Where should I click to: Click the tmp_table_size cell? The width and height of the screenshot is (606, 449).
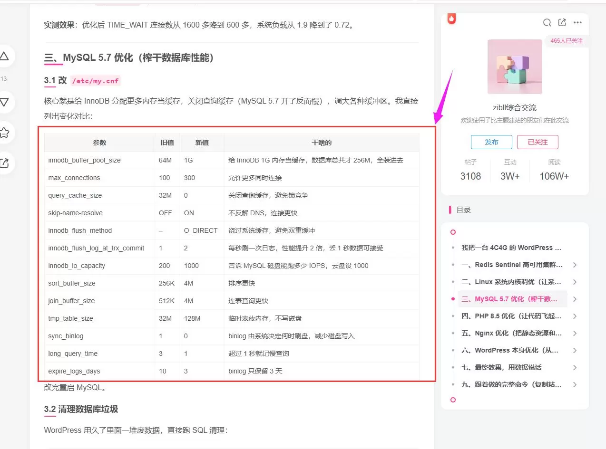[x=99, y=318]
